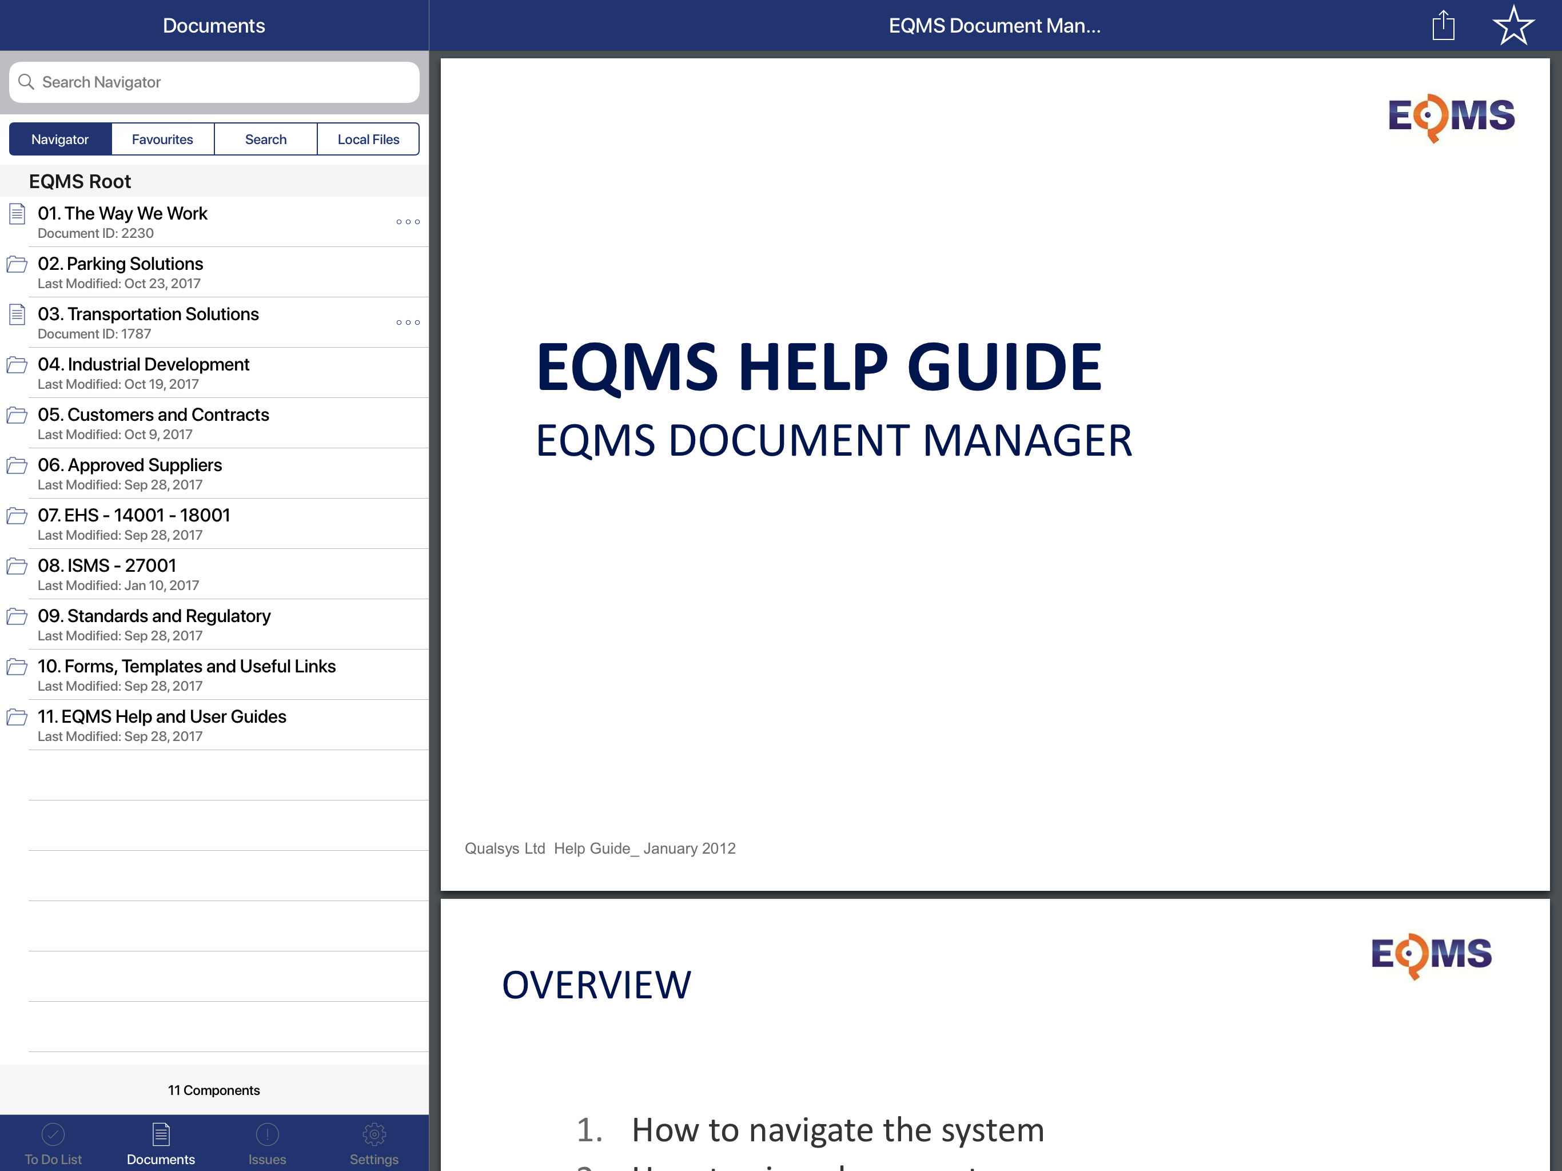Open options dots for The Way We Work

[x=408, y=222]
